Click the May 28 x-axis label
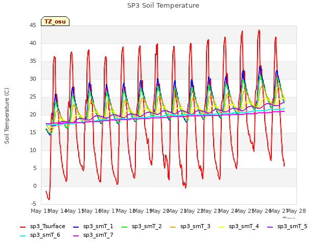 (x=296, y=211)
